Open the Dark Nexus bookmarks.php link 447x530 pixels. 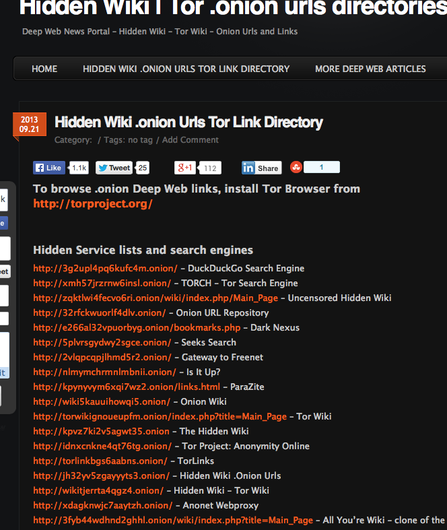coord(137,328)
